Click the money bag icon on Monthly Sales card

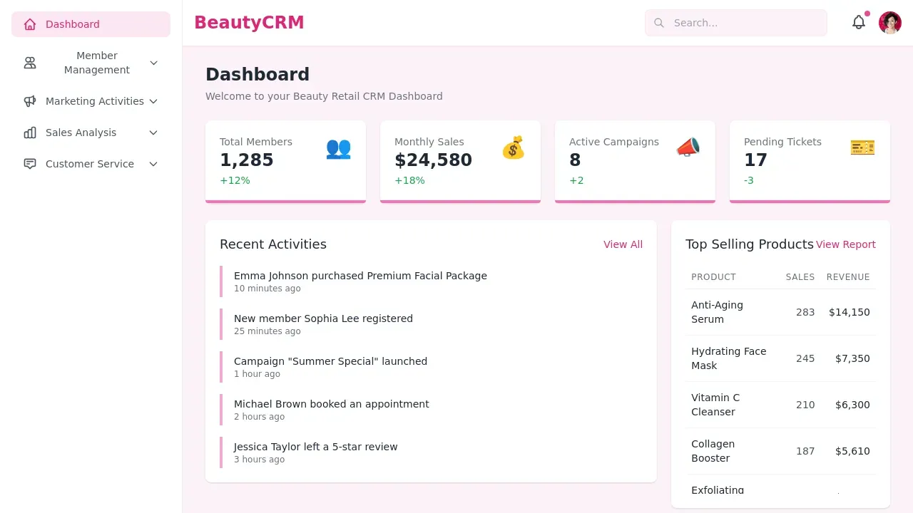point(513,148)
